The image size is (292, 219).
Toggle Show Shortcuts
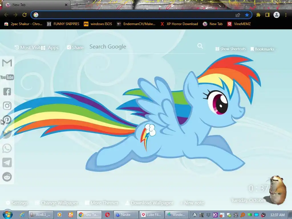230,49
